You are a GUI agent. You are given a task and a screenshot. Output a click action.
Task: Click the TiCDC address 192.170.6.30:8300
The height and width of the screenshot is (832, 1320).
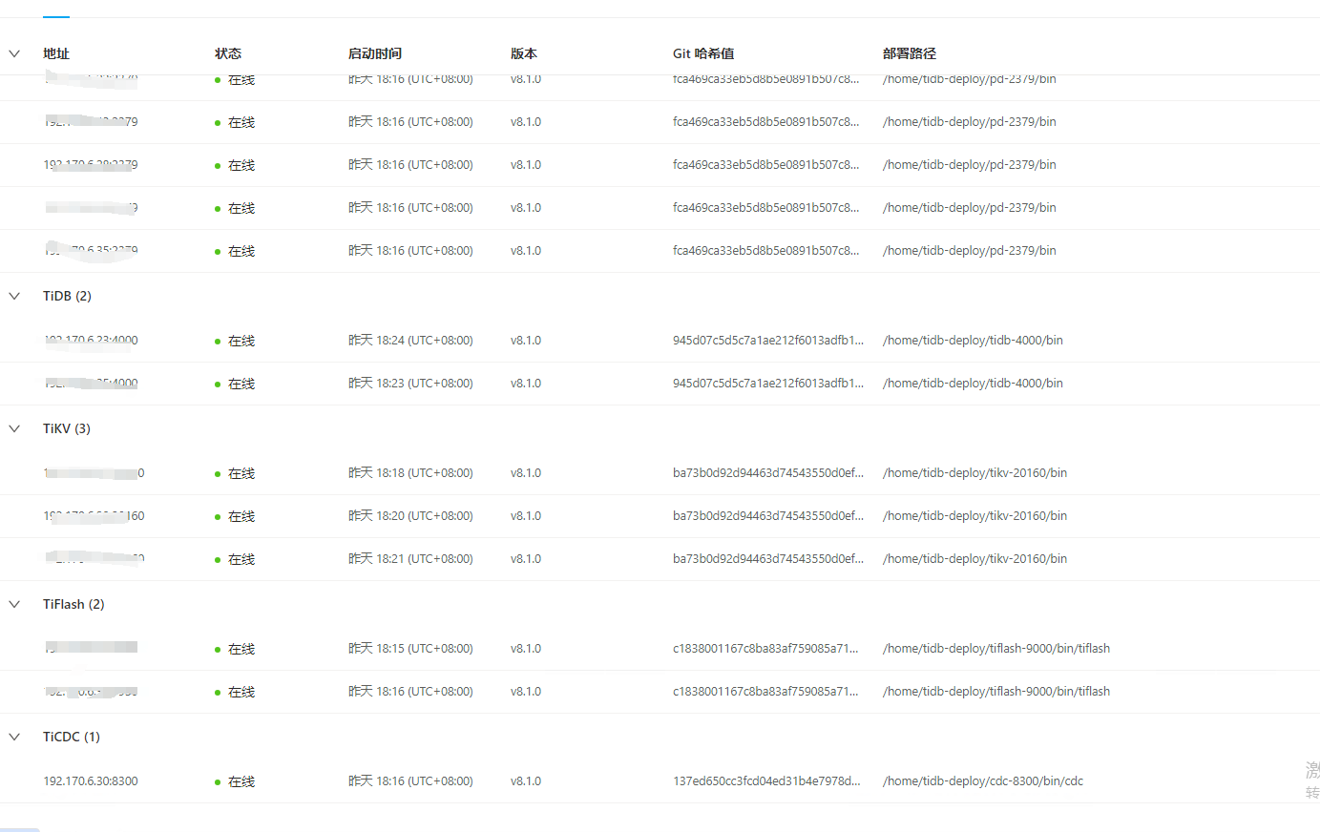[91, 781]
